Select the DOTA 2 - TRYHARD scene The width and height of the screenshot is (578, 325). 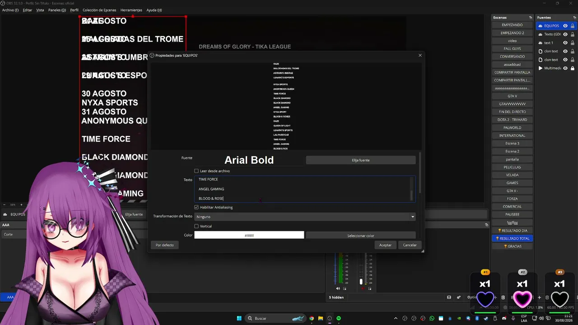click(x=512, y=120)
